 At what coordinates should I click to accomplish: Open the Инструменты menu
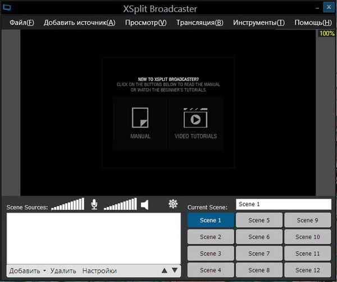[x=259, y=23]
